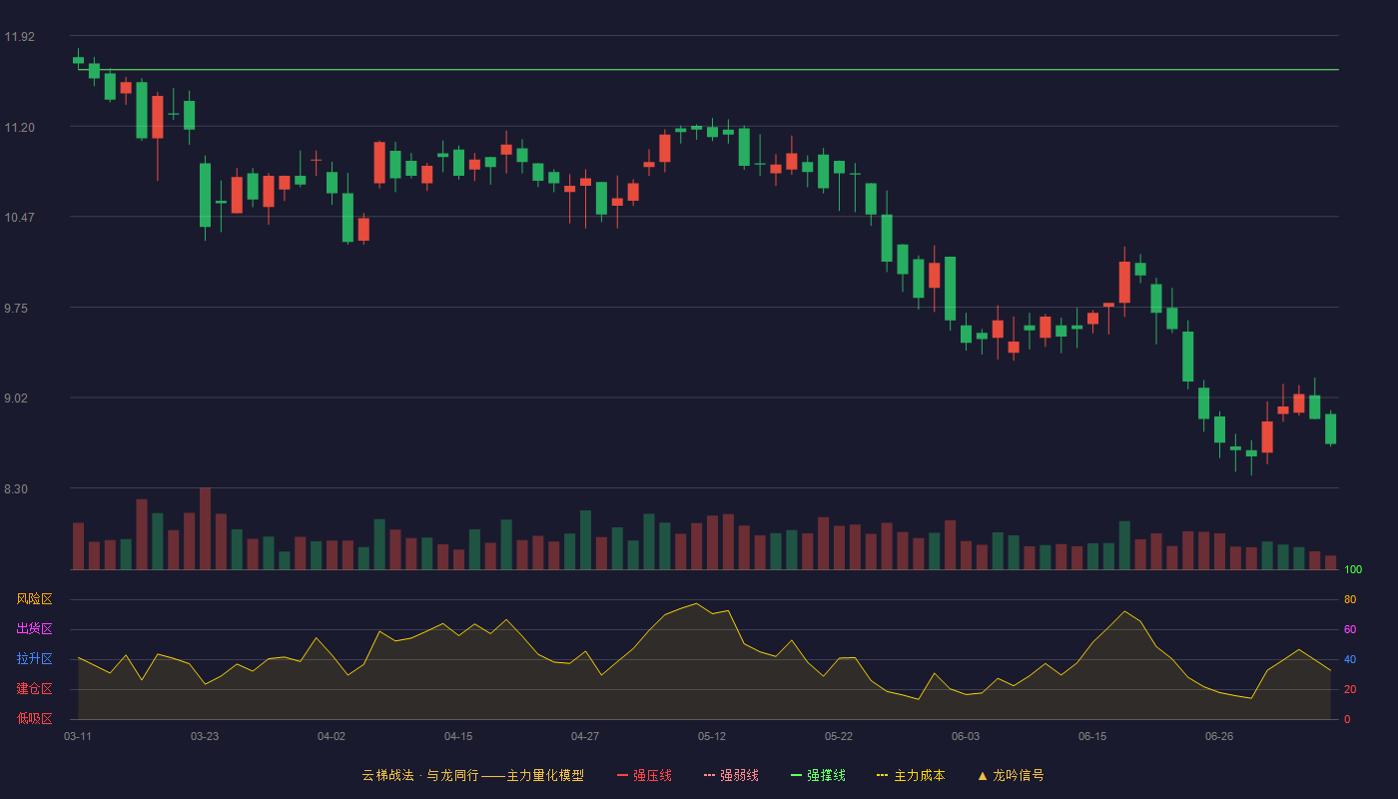Image resolution: width=1398 pixels, height=799 pixels.
Task: Toggle the 强撑线 legend entry
Action: point(818,775)
